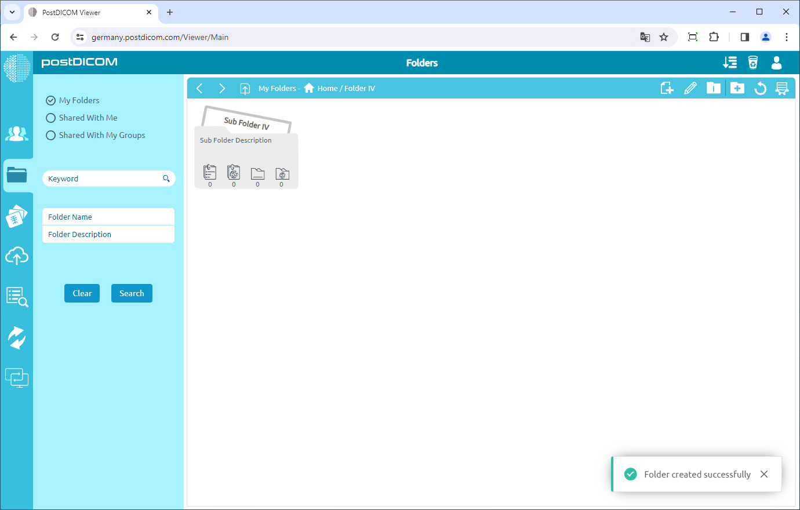Enable the Shared With Me option
Image resolution: width=800 pixels, height=510 pixels.
pos(50,117)
